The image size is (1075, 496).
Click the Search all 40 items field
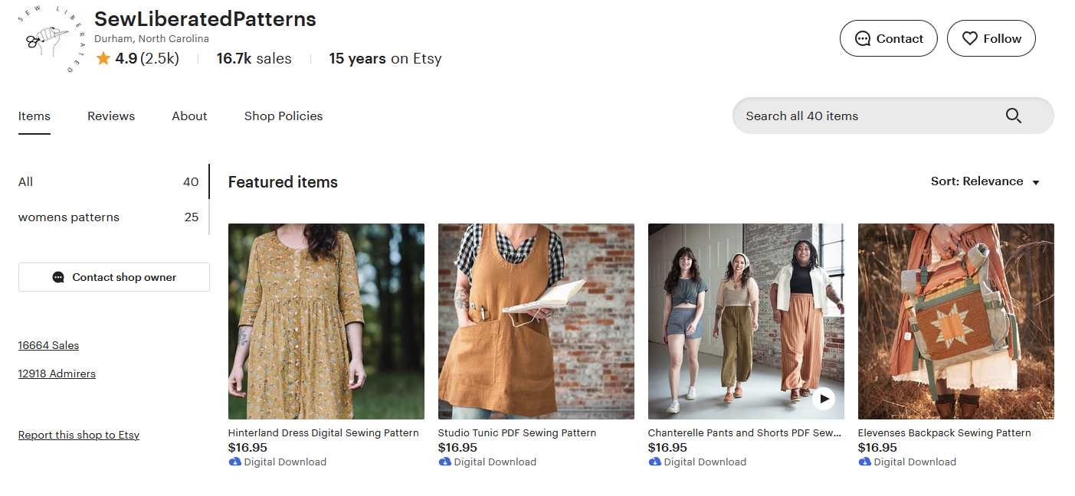pos(866,116)
